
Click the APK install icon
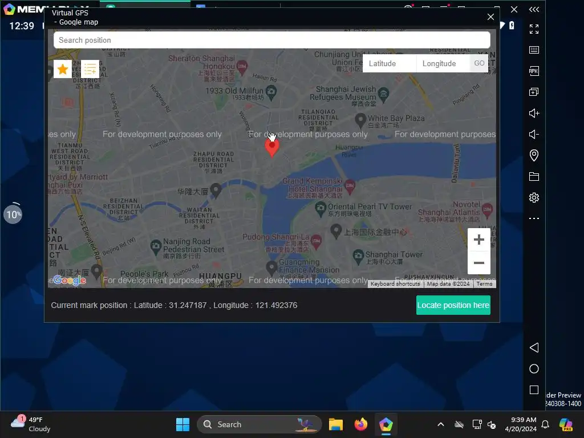point(534,71)
